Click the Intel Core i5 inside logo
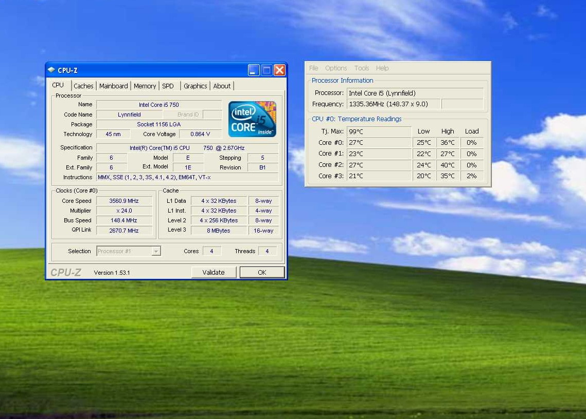Image resolution: width=586 pixels, height=419 pixels. tap(252, 119)
